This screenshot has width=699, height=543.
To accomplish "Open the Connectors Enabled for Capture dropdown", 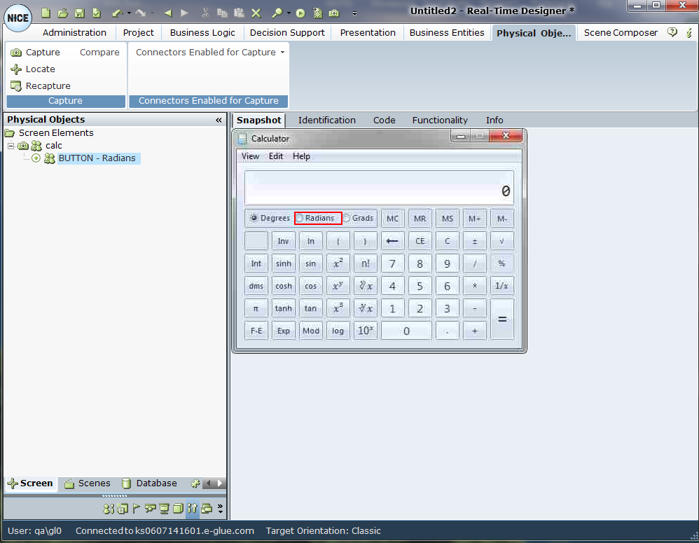I will pos(210,53).
